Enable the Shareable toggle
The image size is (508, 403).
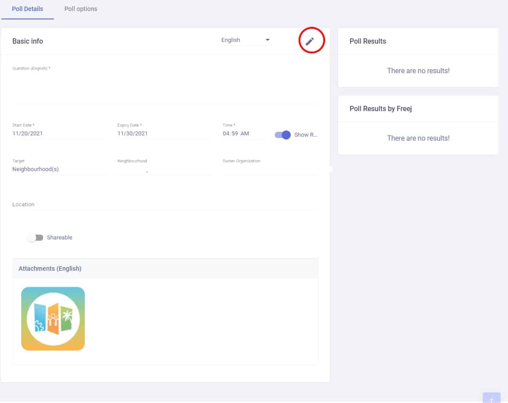point(35,238)
